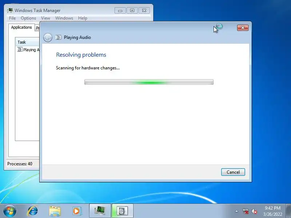Minimize the Windows Task Manager window
The height and width of the screenshot is (218, 291).
120,11
